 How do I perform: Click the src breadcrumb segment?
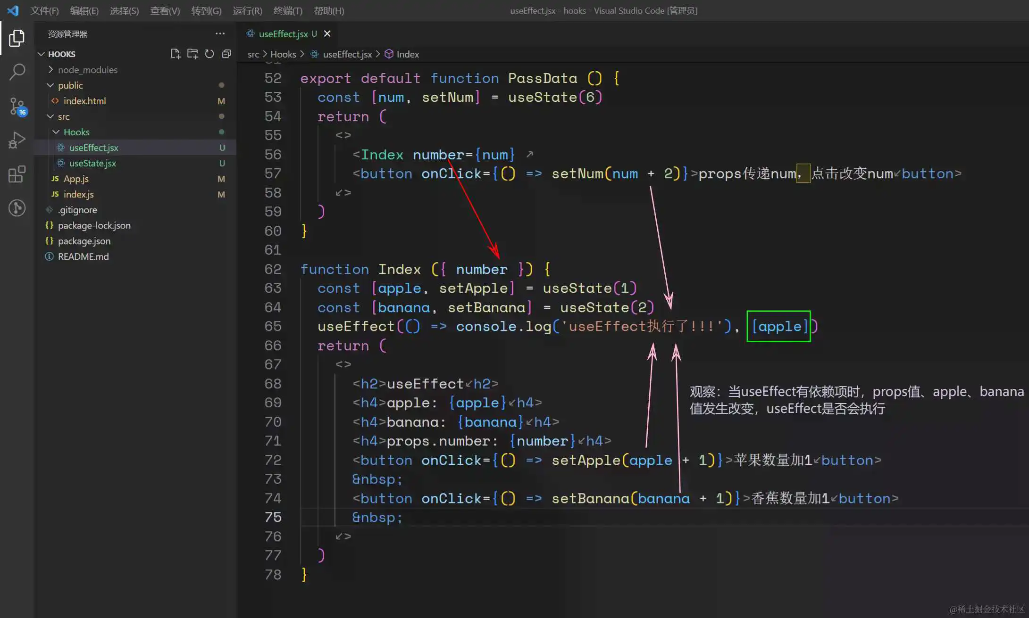tap(253, 54)
